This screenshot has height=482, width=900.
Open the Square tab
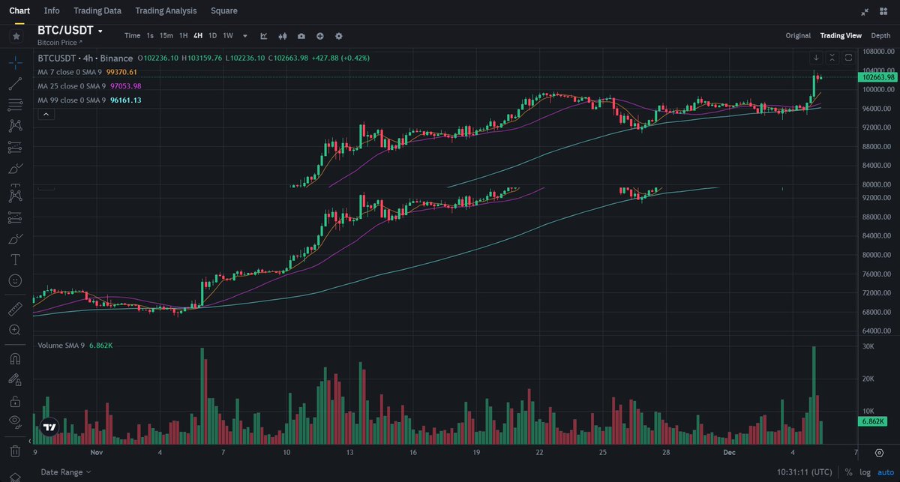(x=224, y=10)
